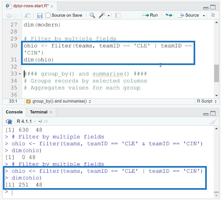Click the R logo in console header

[x=9, y=121]
